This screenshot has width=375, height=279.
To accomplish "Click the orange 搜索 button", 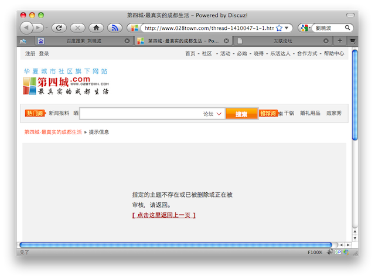I will tap(241, 114).
